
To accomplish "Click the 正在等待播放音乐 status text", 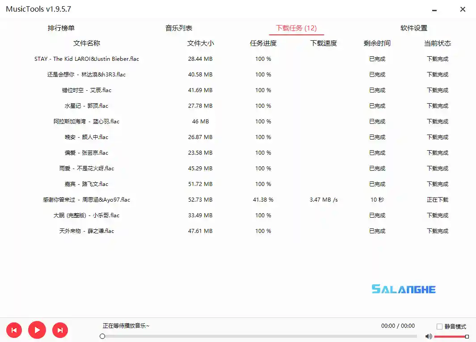I will pyautogui.click(x=125, y=326).
